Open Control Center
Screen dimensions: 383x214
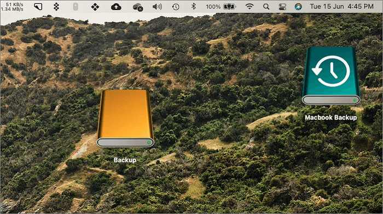pos(282,7)
